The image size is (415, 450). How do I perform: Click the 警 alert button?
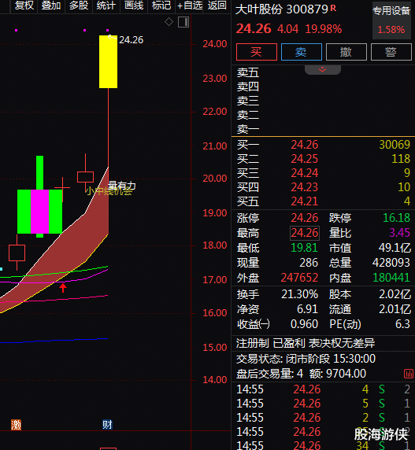pyautogui.click(x=391, y=52)
